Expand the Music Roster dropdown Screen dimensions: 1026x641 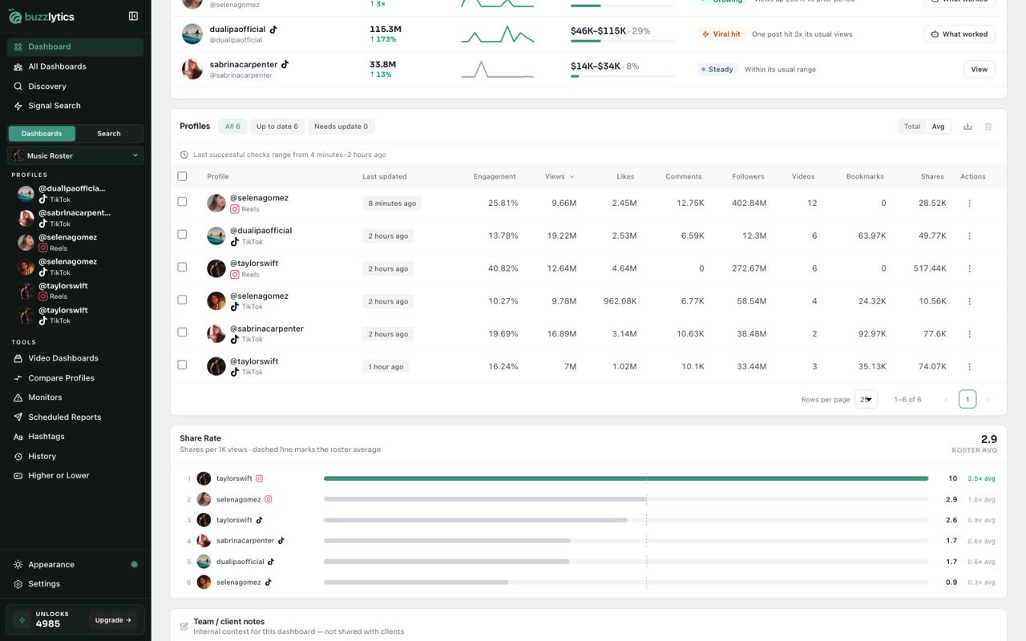point(75,155)
